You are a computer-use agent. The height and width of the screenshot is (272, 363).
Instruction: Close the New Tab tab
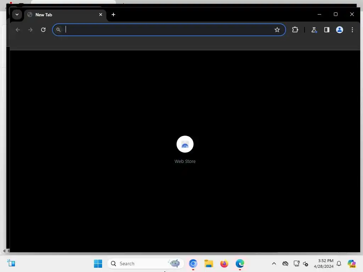pyautogui.click(x=101, y=15)
